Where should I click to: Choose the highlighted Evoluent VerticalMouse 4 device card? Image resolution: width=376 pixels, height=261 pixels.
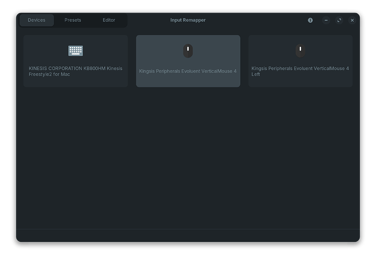[x=188, y=61]
